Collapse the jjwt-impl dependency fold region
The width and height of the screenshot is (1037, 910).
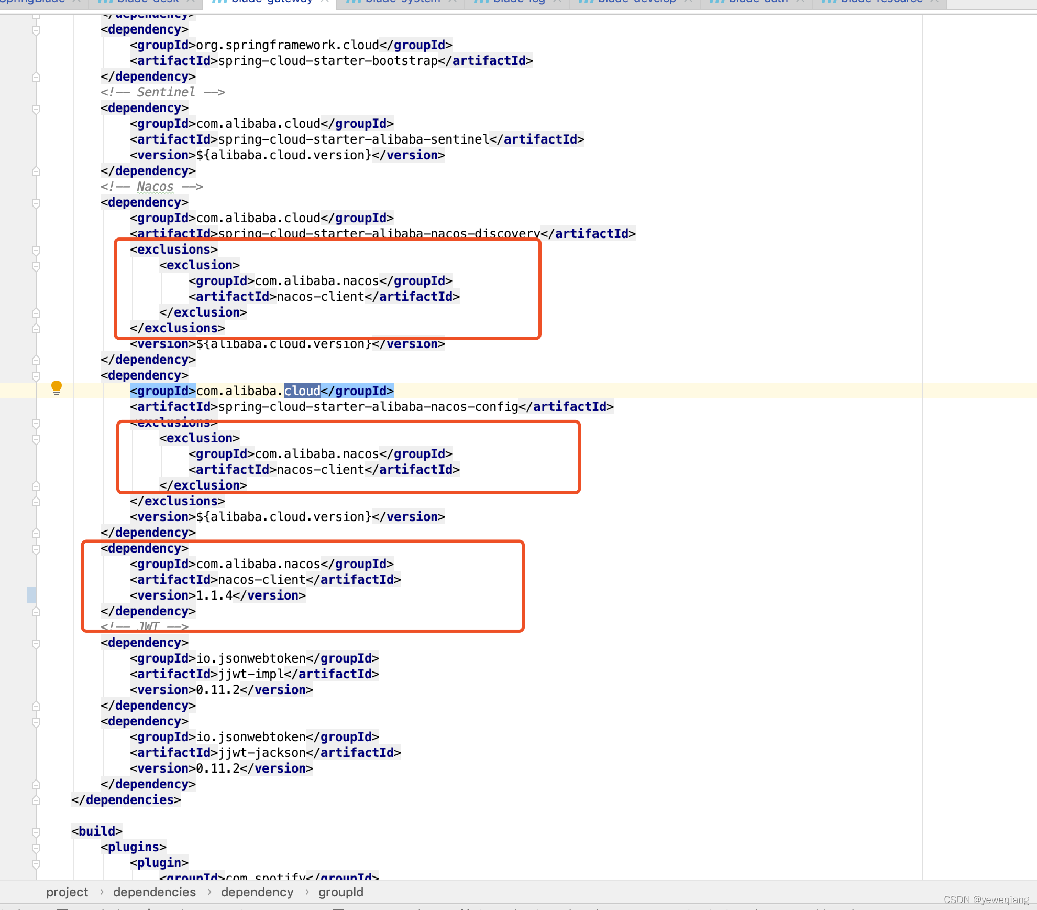[x=36, y=643]
